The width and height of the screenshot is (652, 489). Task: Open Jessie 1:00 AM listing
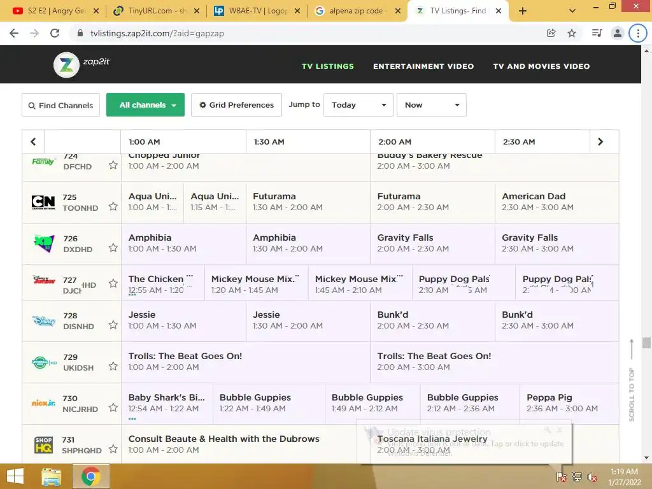coord(184,321)
